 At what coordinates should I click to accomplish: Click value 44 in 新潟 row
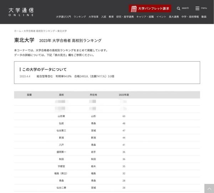coord(124,138)
